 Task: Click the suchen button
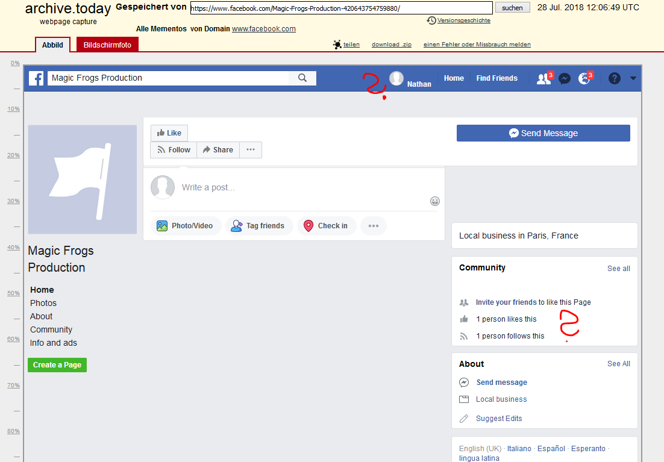(x=512, y=8)
